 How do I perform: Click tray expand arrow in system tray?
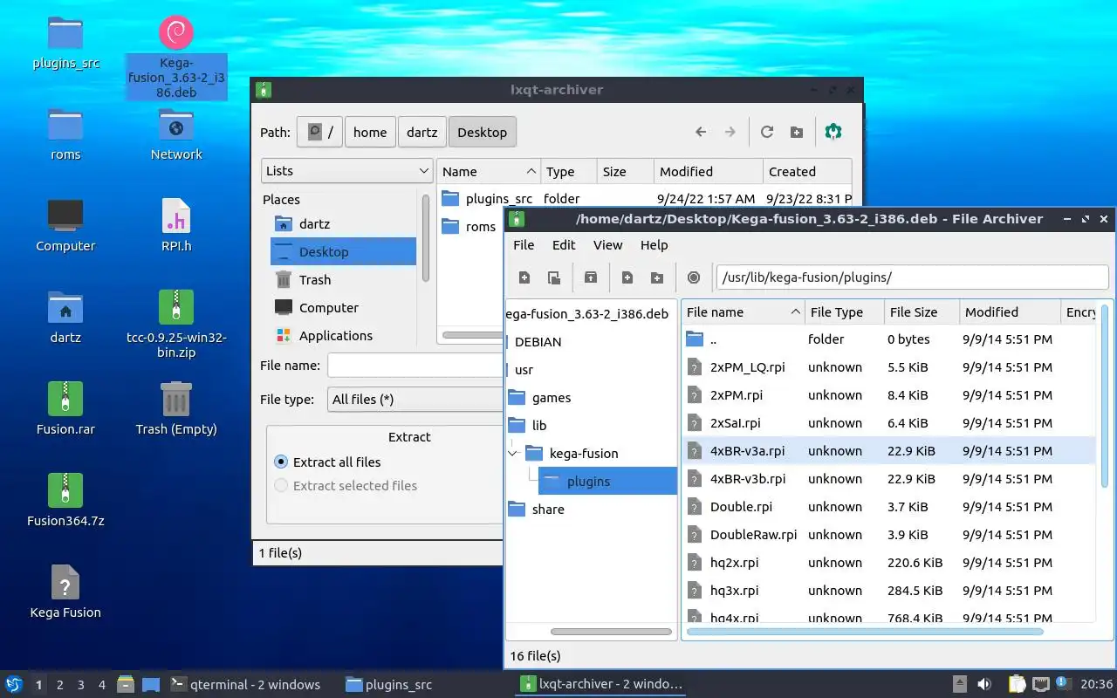959,684
